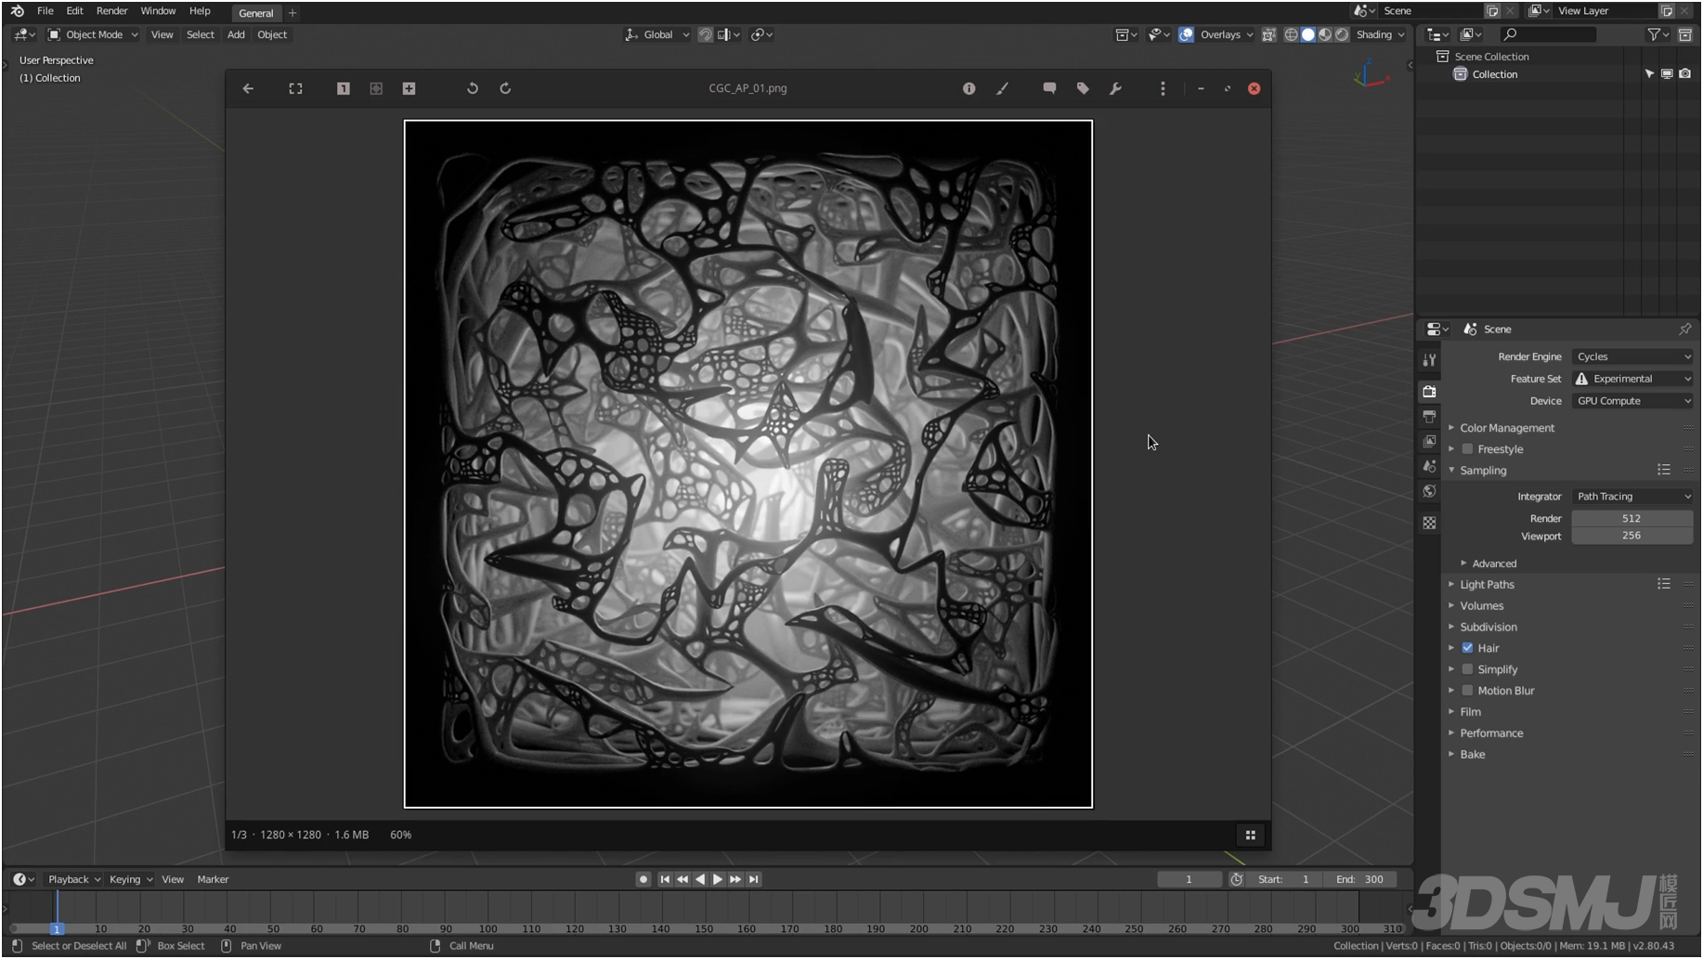Viewport: 1703px width, 959px height.
Task: Enable the Freestyle checkbox
Action: (x=1468, y=449)
